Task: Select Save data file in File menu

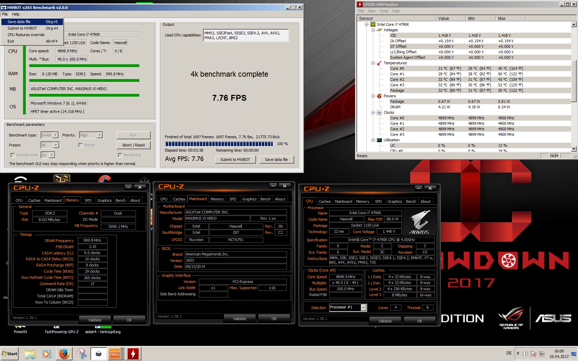Action: point(32,22)
